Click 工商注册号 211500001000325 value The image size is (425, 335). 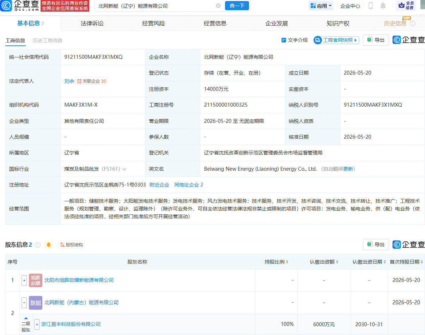(226, 105)
